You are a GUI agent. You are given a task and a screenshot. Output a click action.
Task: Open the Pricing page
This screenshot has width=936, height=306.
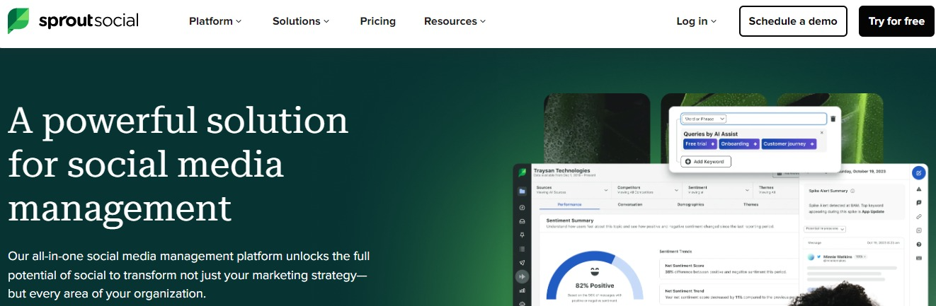click(x=377, y=21)
